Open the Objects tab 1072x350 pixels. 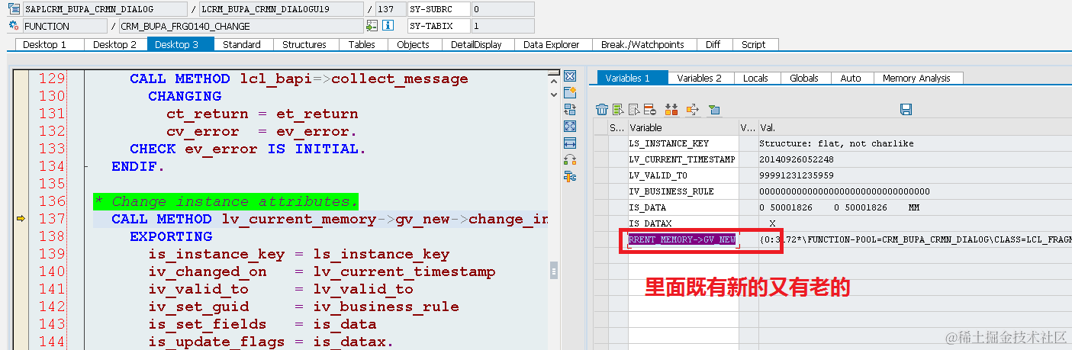[x=413, y=44]
